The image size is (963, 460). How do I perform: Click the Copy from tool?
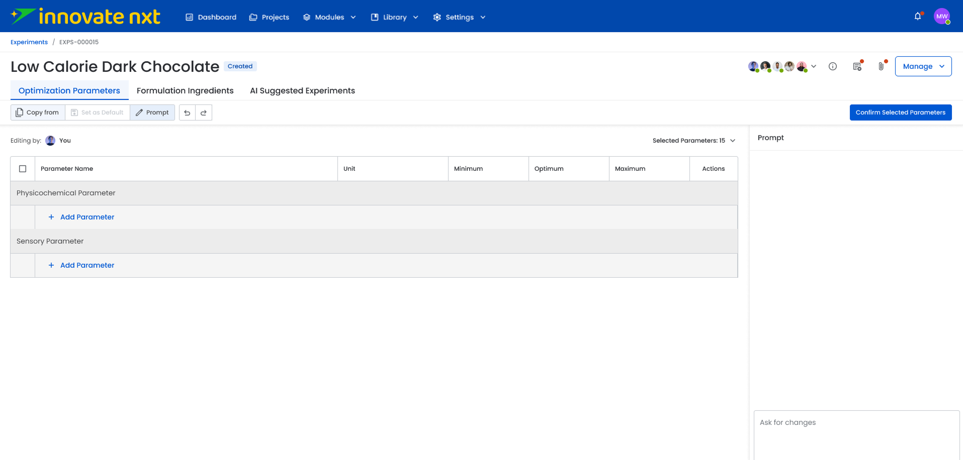point(37,112)
